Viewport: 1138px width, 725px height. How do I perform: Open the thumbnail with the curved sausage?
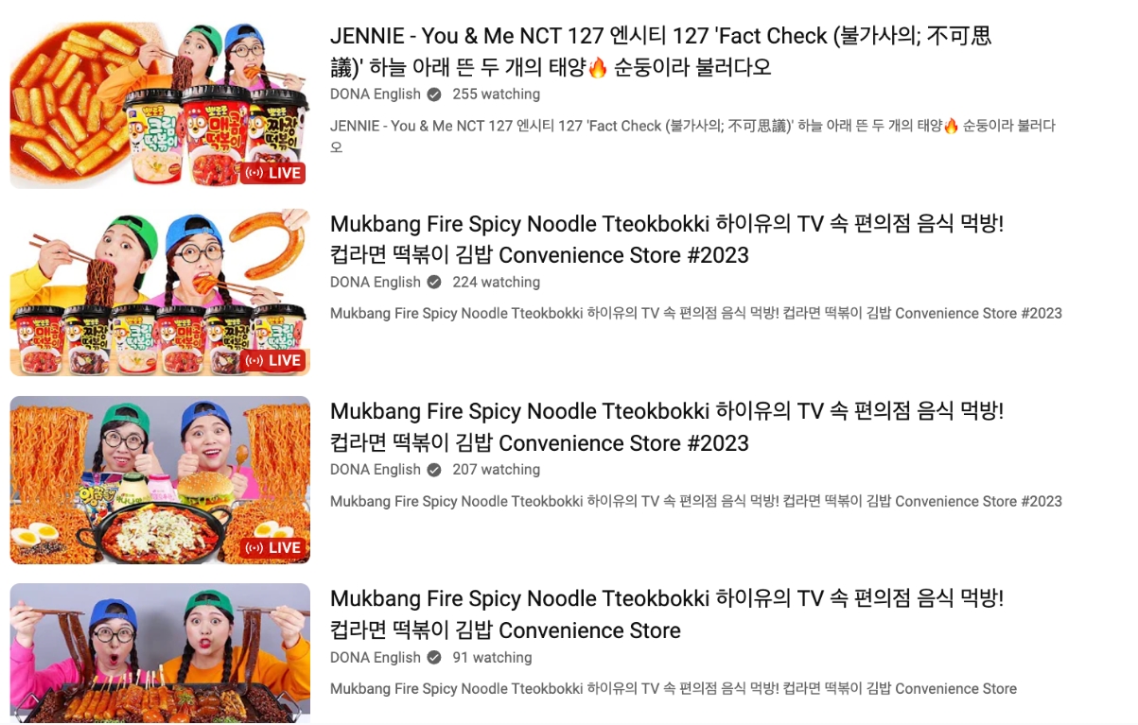pyautogui.click(x=160, y=292)
